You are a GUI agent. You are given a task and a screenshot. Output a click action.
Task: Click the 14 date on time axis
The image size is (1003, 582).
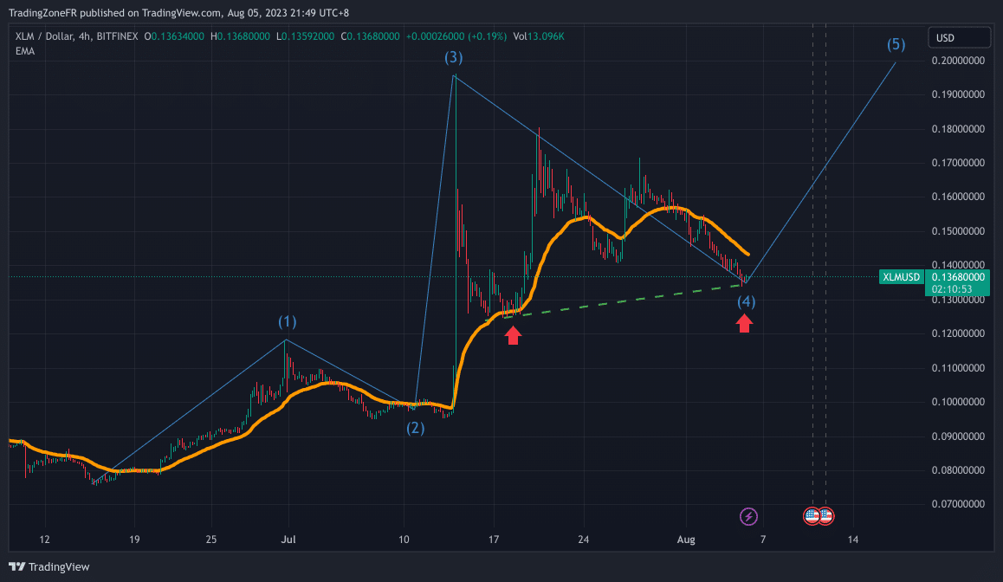point(853,540)
